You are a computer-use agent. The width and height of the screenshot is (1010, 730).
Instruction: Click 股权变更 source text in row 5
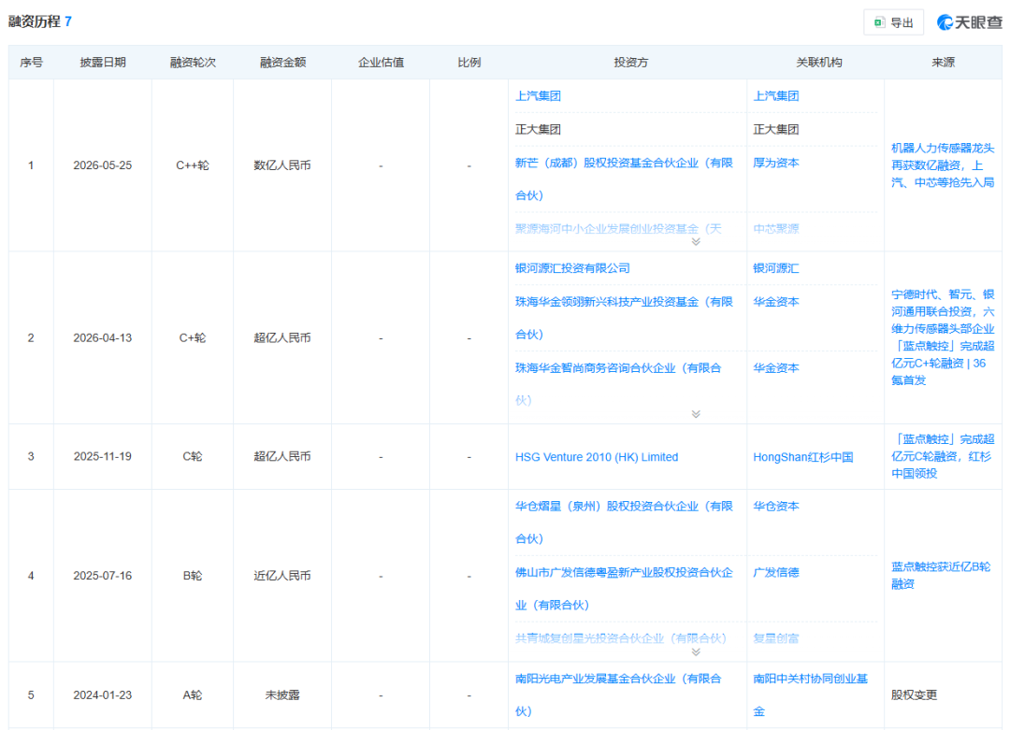pos(914,695)
